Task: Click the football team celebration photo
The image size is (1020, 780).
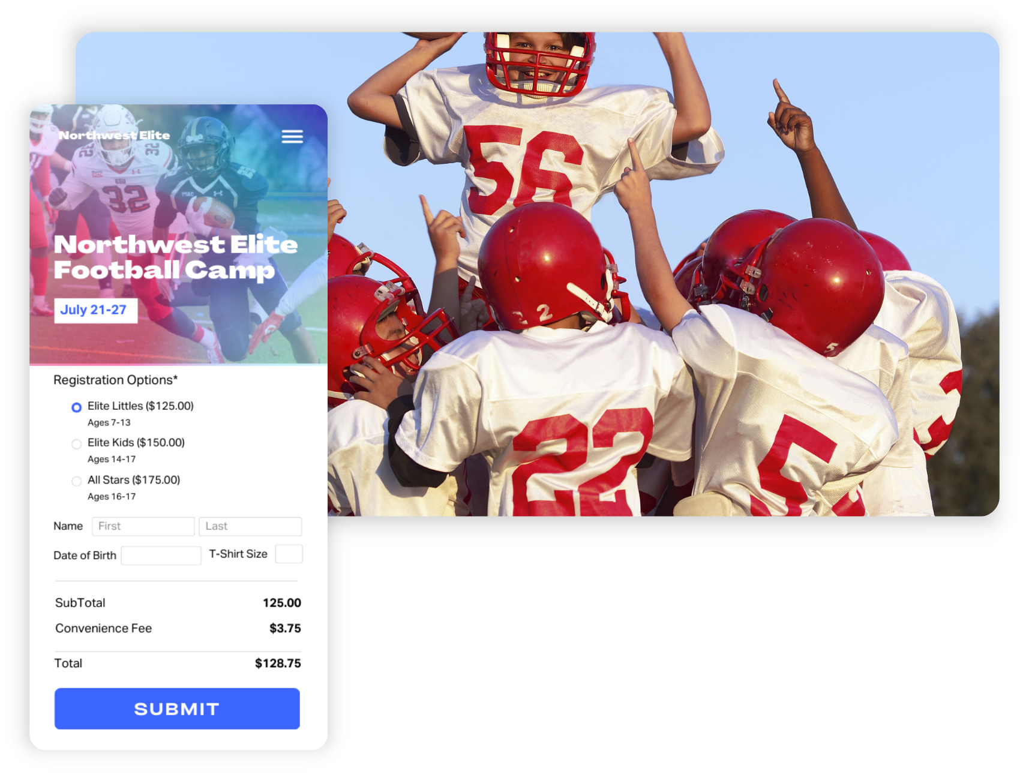Action: pos(663,274)
